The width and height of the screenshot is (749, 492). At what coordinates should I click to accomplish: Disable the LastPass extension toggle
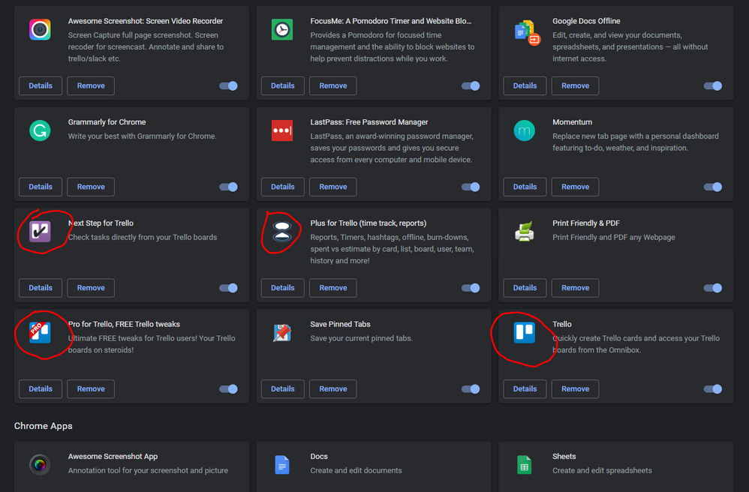tap(471, 187)
